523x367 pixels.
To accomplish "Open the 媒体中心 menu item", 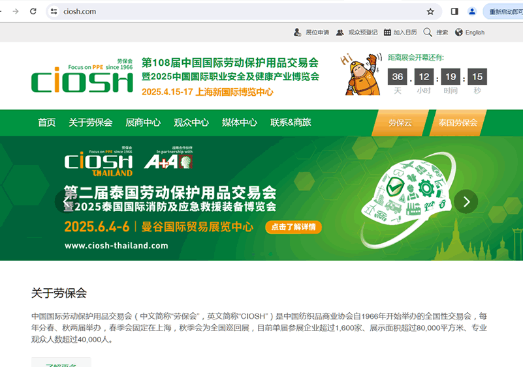I will coord(240,123).
